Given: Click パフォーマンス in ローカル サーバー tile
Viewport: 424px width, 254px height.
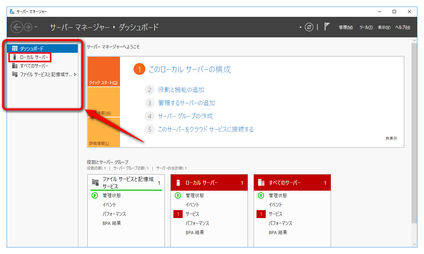Looking at the screenshot, I should [197, 223].
